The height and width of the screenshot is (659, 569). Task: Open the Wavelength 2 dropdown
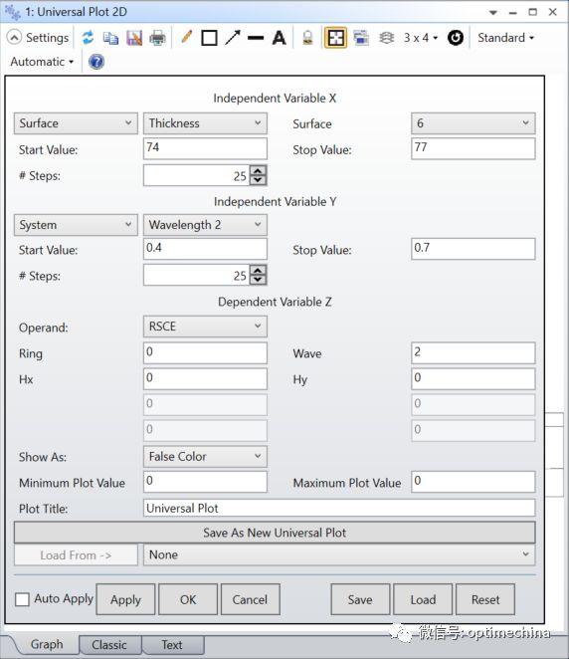(205, 225)
